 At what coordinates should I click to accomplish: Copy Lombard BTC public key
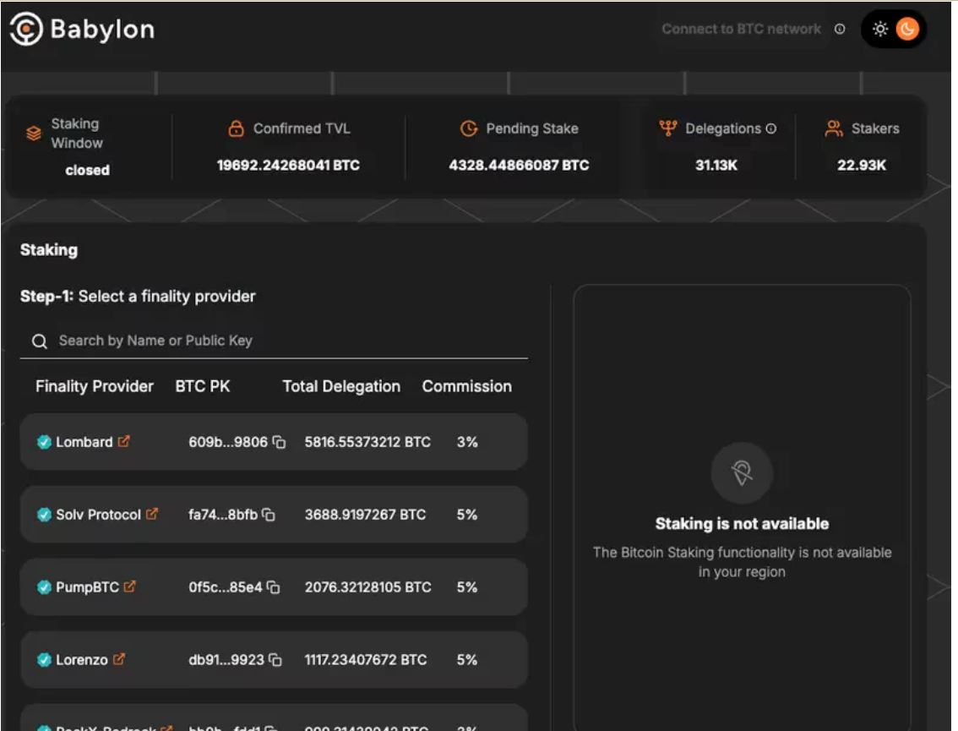tap(279, 442)
